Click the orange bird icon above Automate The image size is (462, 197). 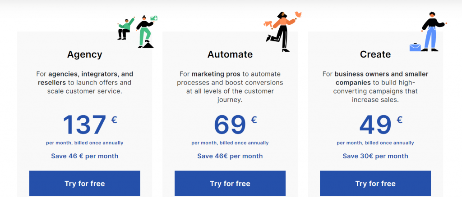(298, 15)
